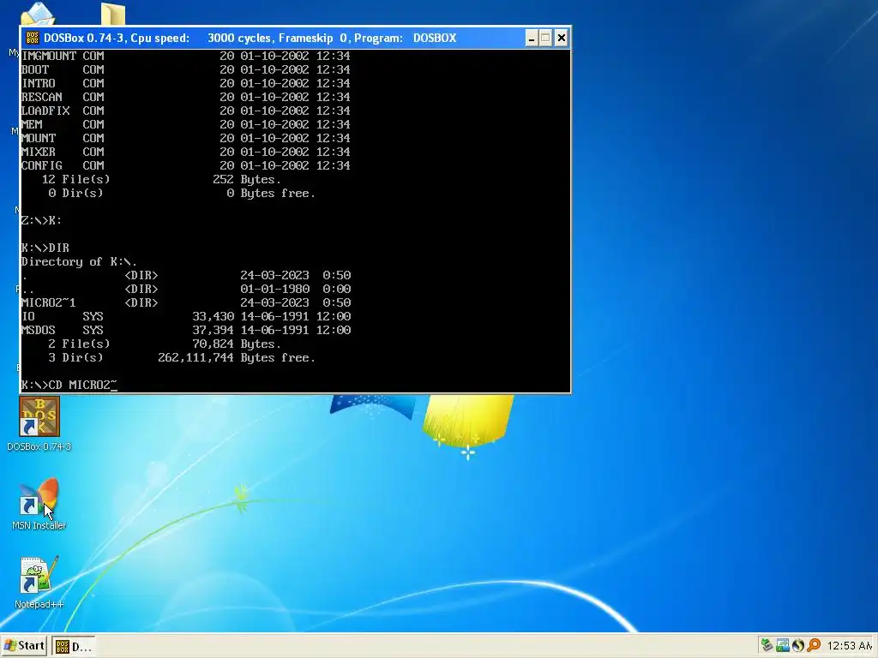This screenshot has width=878, height=658.
Task: Click the 'Z:\>K:' command line
Action: point(41,220)
